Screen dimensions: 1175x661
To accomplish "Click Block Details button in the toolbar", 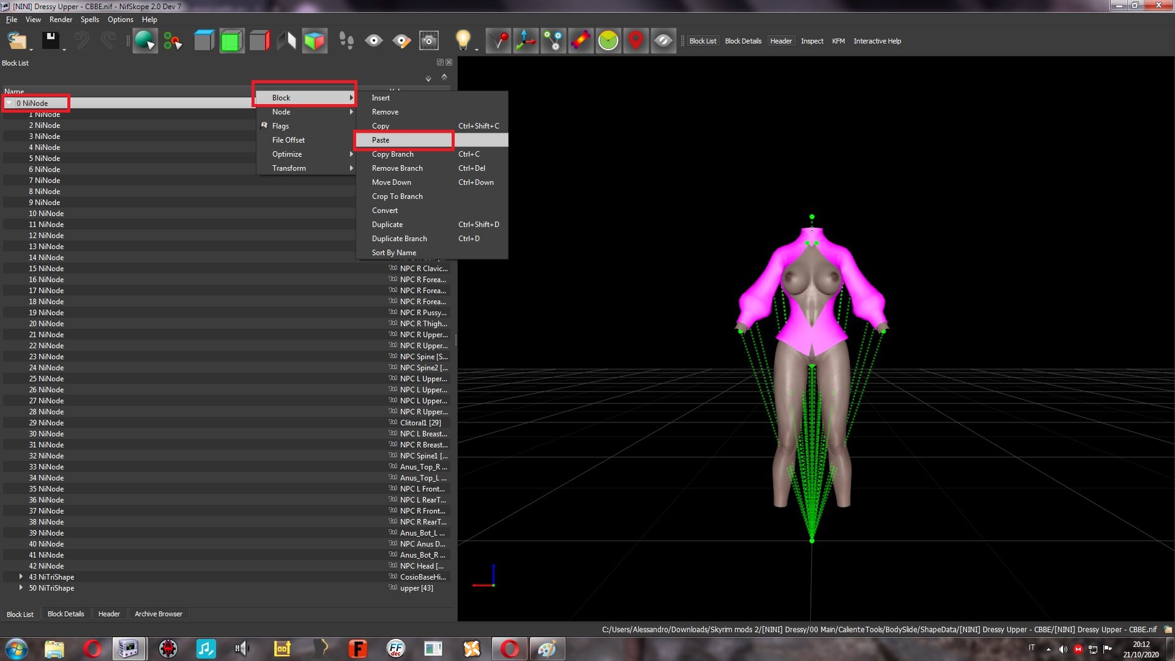I will click(x=743, y=41).
